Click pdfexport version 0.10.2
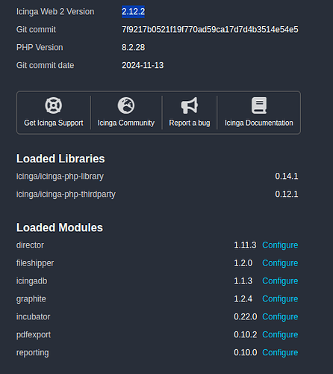Viewport: 333px width, 374px height. click(246, 335)
